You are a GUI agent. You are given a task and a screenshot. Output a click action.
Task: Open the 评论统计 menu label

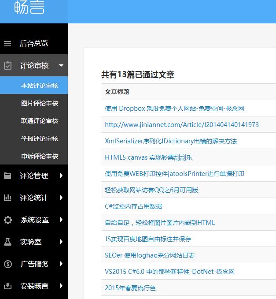click(34, 198)
